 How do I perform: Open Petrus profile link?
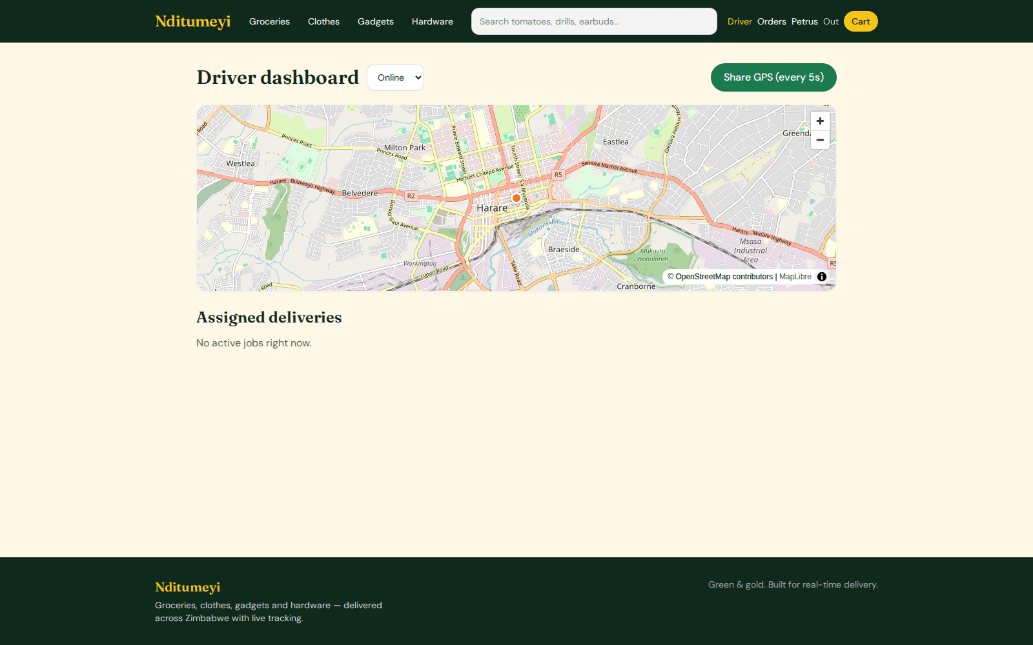point(804,21)
